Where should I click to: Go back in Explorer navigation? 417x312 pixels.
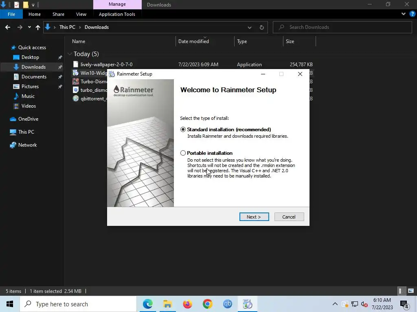8,27
